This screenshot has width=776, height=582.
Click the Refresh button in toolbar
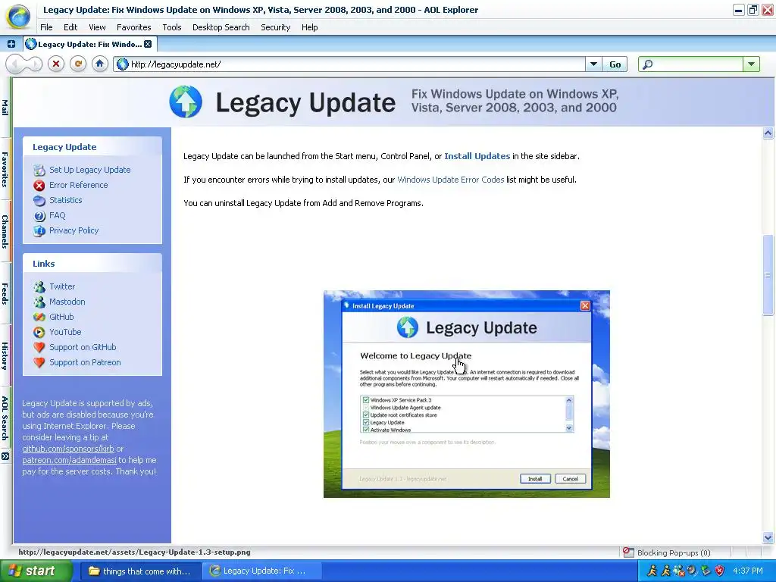[78, 64]
